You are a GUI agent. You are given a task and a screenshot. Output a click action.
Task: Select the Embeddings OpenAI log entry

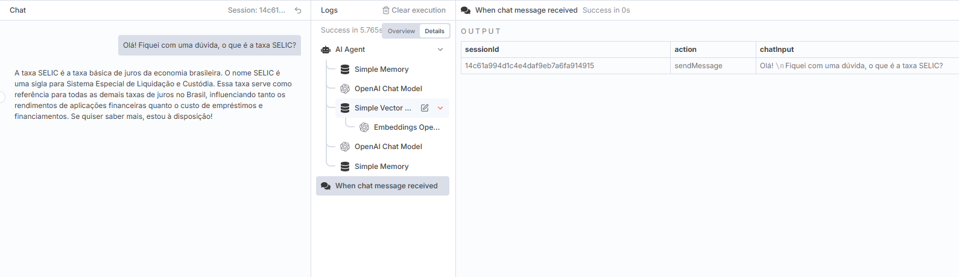click(406, 127)
